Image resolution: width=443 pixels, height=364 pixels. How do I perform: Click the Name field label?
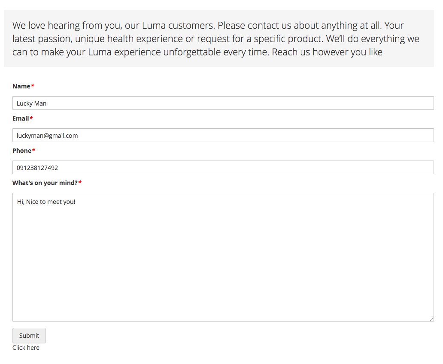pos(21,86)
